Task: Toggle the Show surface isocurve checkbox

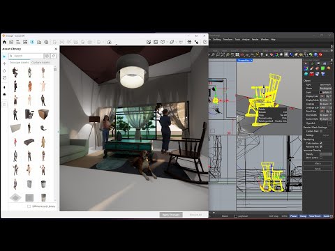Action: click(321, 158)
